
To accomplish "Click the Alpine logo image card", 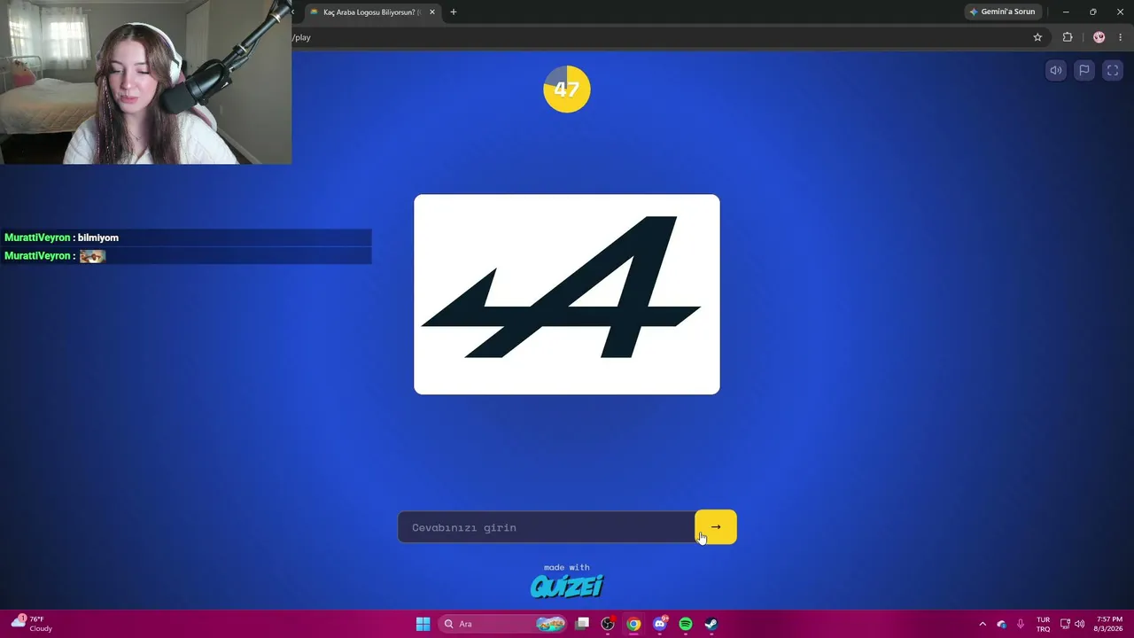I will tap(567, 294).
